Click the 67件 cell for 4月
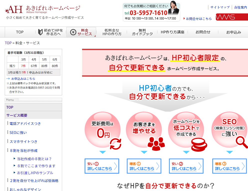 [x=34, y=66]
